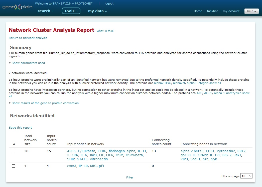The height and width of the screenshot is (187, 262).
Task: Select the 4-node network checkbox
Action: (13, 166)
